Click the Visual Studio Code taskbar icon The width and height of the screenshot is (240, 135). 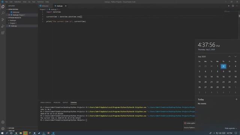click(53, 133)
